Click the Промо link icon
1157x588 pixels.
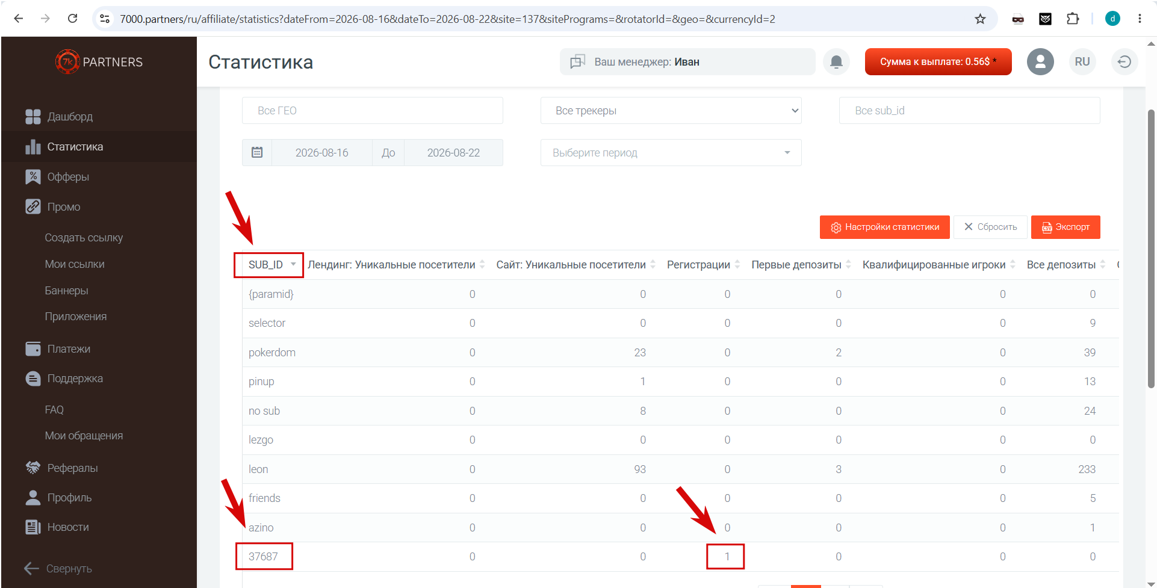(33, 206)
